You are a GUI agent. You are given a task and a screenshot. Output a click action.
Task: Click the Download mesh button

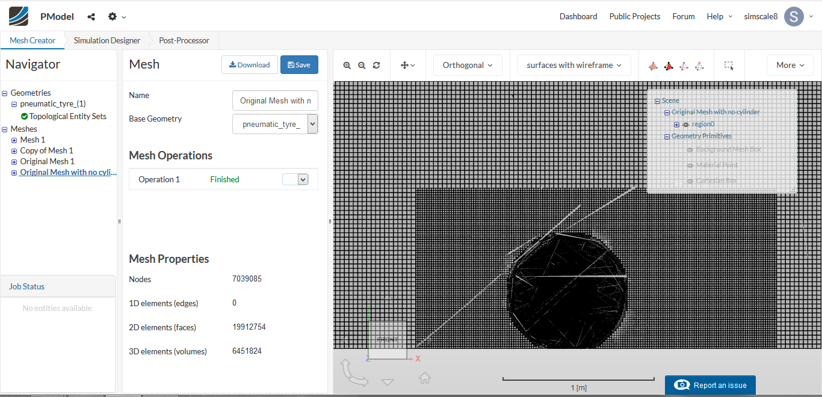point(249,65)
